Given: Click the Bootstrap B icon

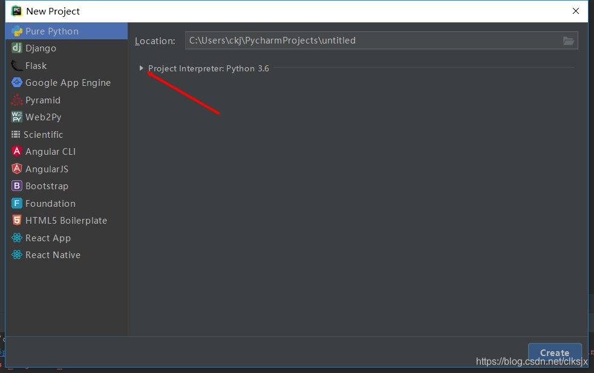Looking at the screenshot, I should pos(17,186).
